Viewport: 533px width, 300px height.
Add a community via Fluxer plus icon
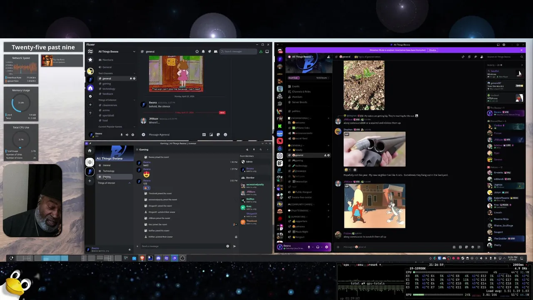tap(90, 105)
